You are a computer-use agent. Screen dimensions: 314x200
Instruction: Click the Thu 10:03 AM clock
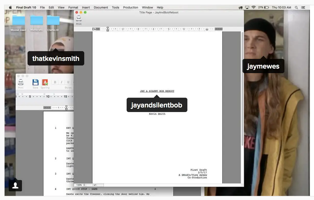pyautogui.click(x=281, y=7)
